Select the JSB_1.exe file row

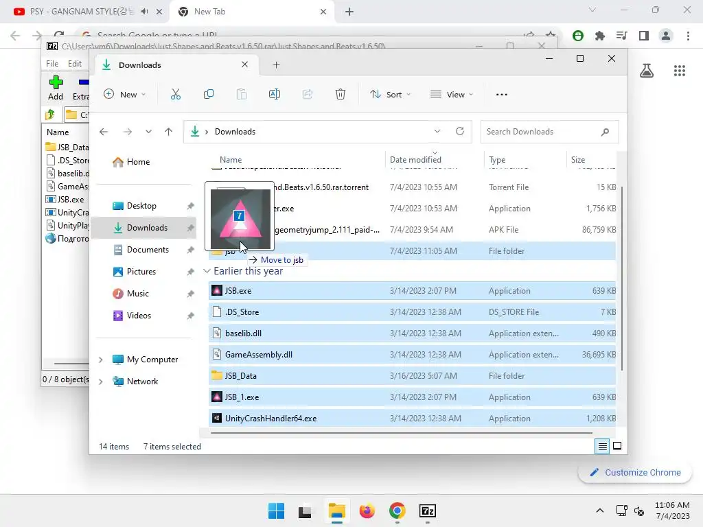coord(412,397)
